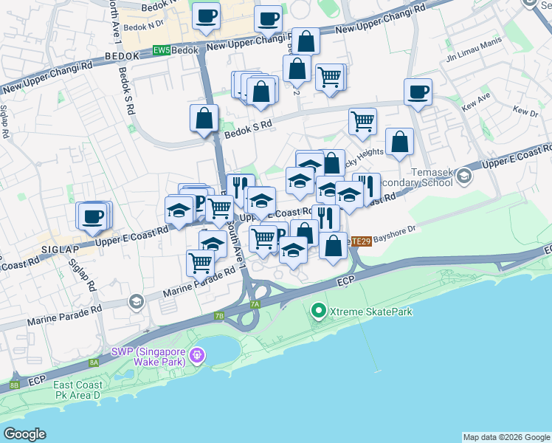This screenshot has width=552, height=443.
Task: Click the cafe marker above the Bedok station label
Action: (207, 17)
